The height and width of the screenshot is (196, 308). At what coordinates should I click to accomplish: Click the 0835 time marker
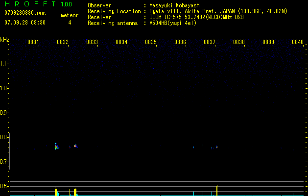(x=151, y=42)
